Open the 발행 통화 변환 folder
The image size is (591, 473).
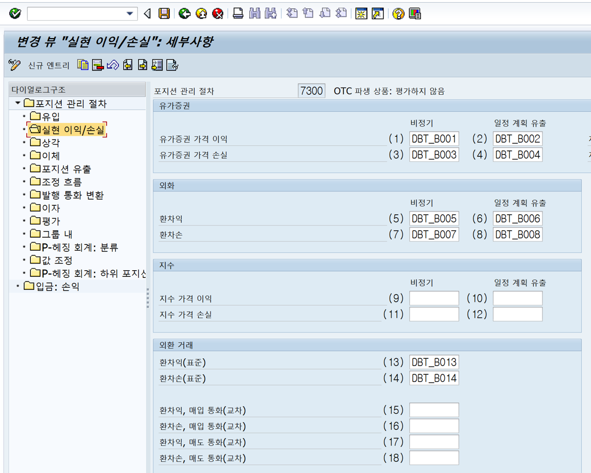click(x=67, y=195)
